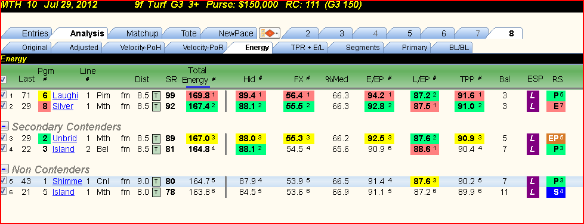
Task: Go to race tab 7
Action: [x=474, y=33]
